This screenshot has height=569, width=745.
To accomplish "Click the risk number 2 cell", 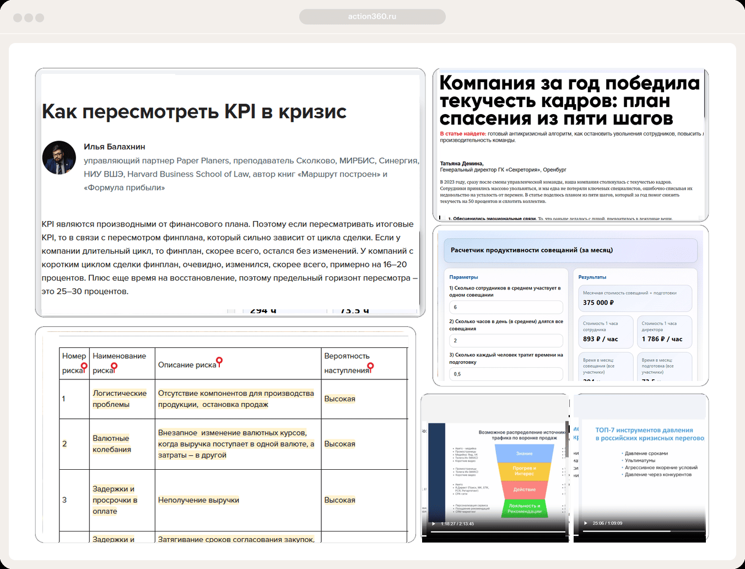I will (74, 444).
